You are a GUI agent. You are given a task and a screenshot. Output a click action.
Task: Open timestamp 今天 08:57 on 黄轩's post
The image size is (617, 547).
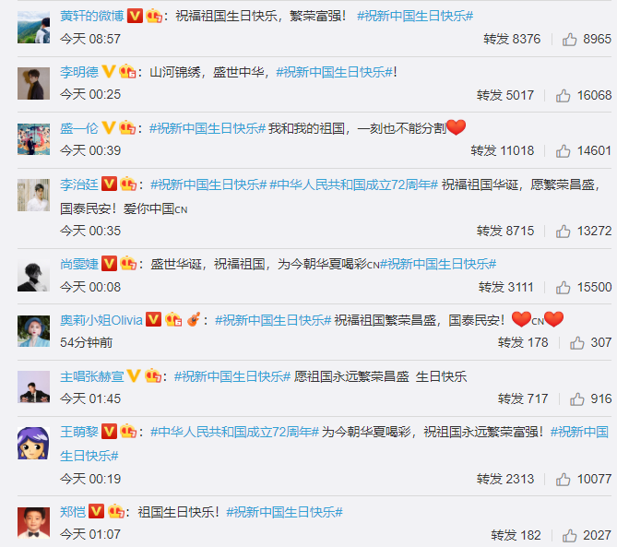coord(90,39)
